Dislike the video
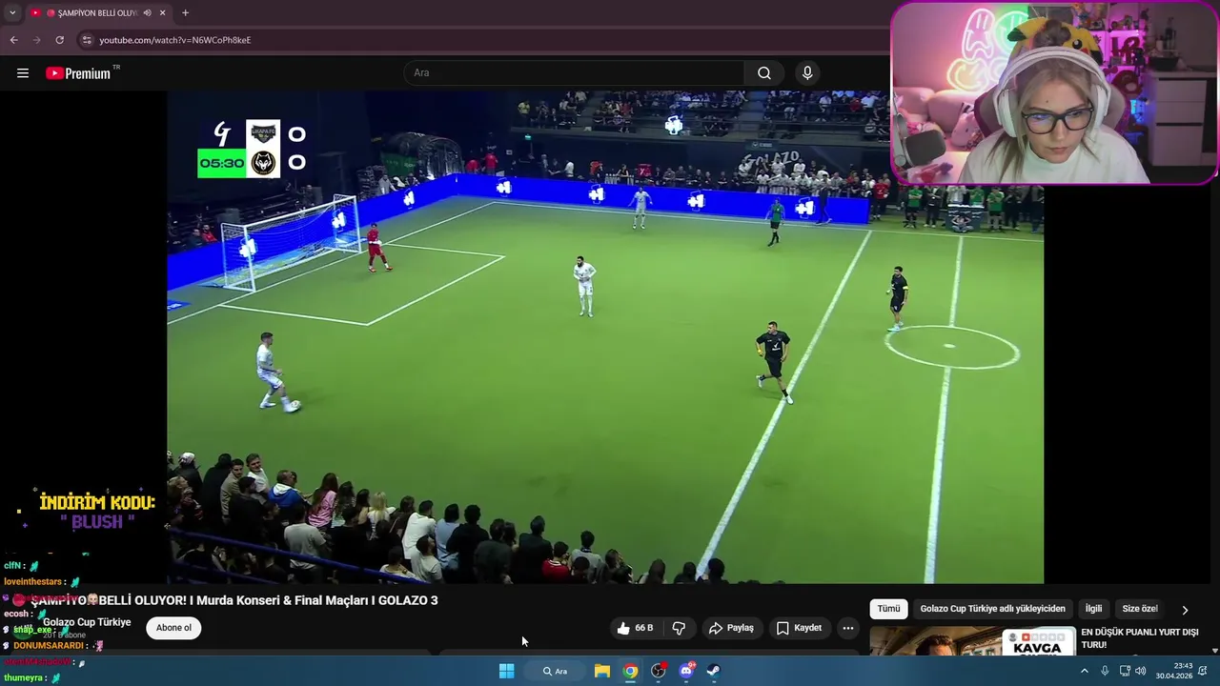 coord(679,628)
